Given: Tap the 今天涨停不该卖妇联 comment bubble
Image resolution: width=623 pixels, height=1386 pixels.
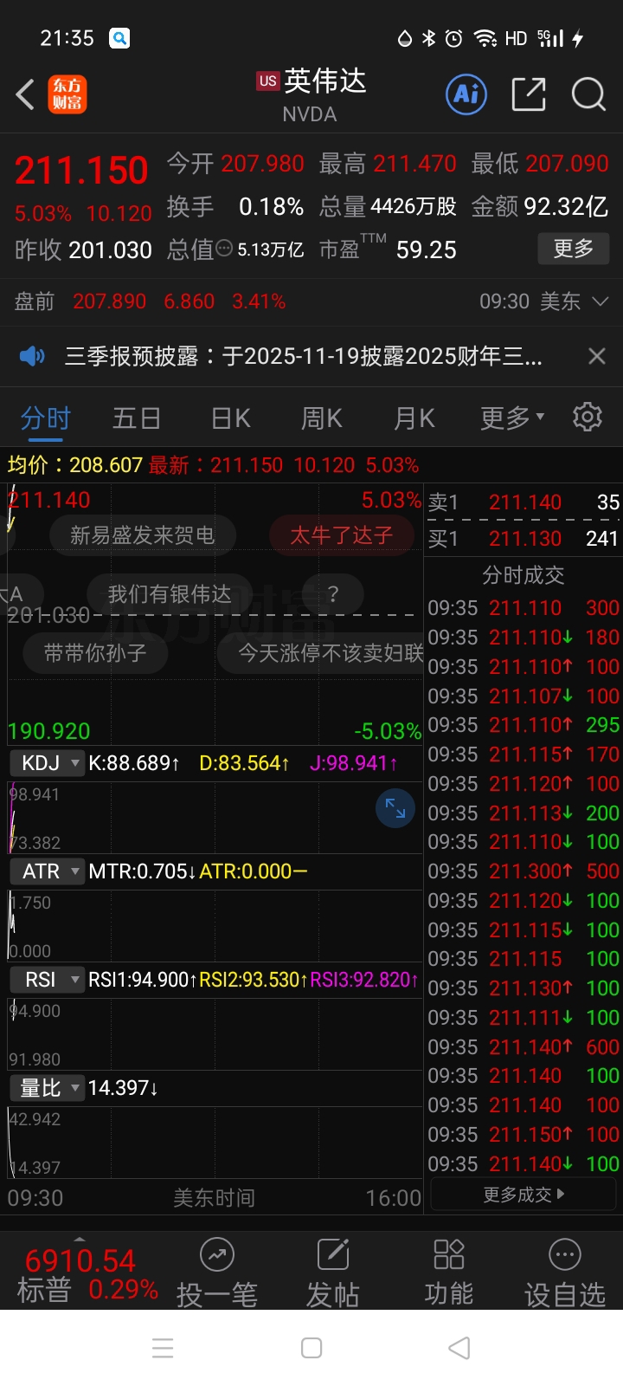Looking at the screenshot, I should tap(320, 652).
